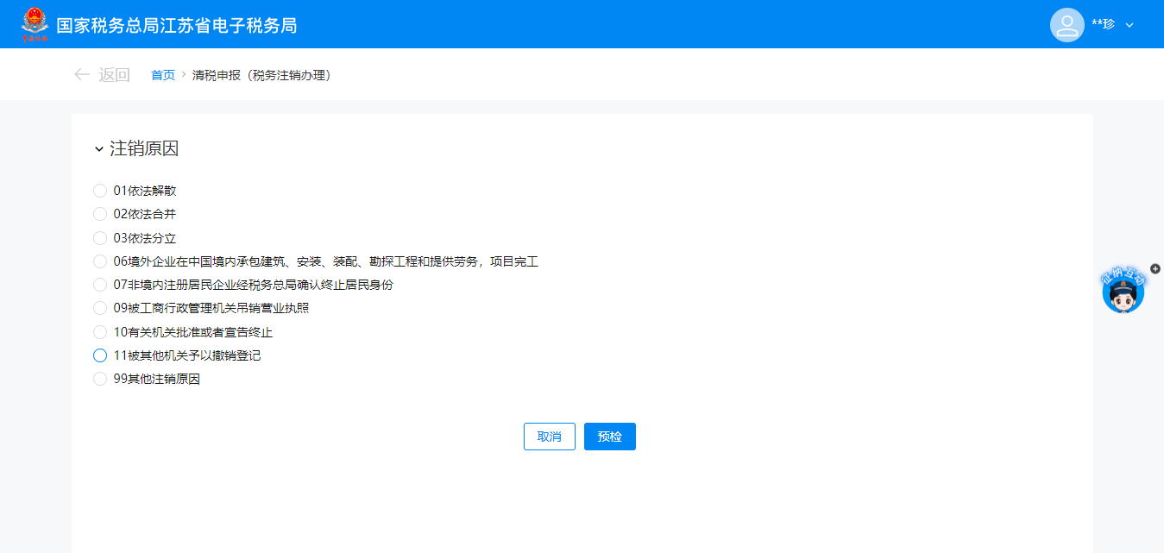Choose 03依法分立 as cancellation reason
The width and height of the screenshot is (1164, 553).
(x=100, y=238)
